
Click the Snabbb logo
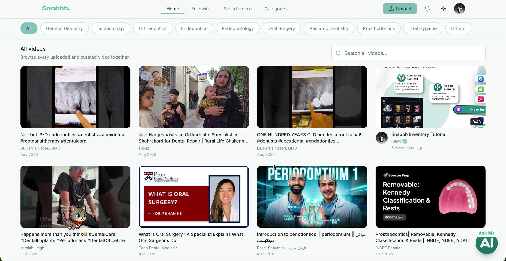[x=56, y=8]
